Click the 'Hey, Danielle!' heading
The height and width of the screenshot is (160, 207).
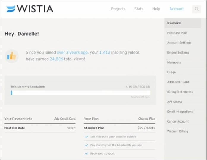pos(22,34)
